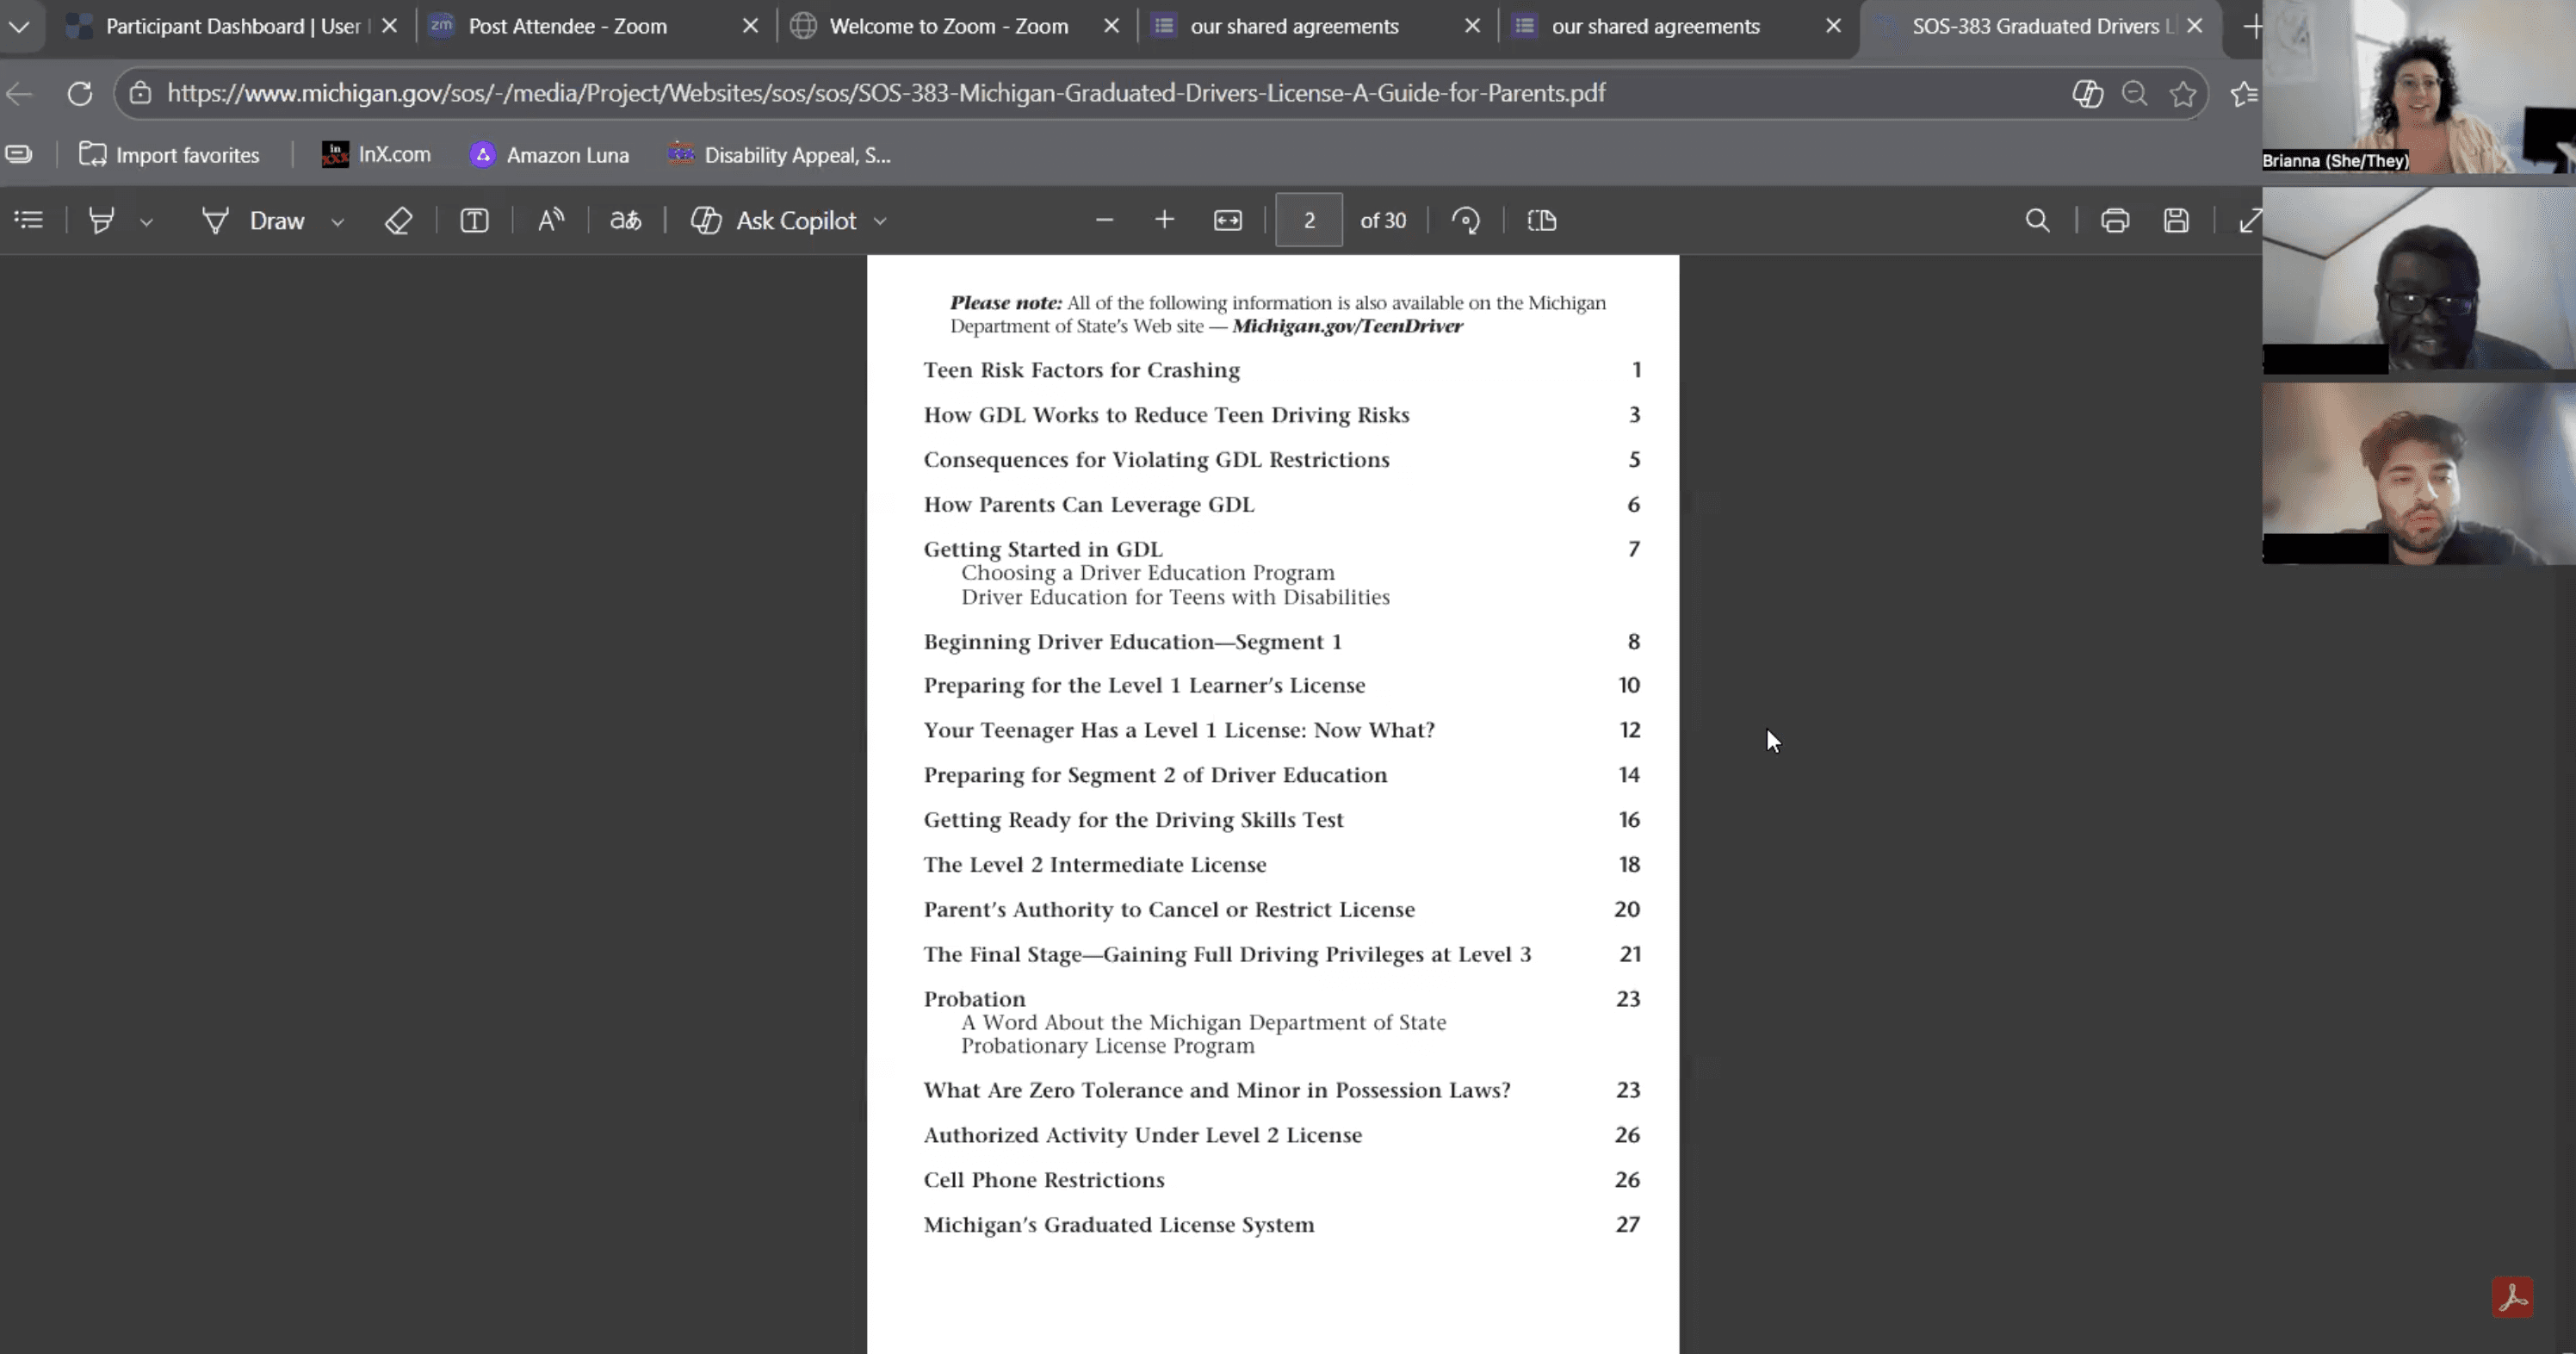Print the PDF document
The width and height of the screenshot is (2576, 1354).
pyautogui.click(x=2114, y=220)
